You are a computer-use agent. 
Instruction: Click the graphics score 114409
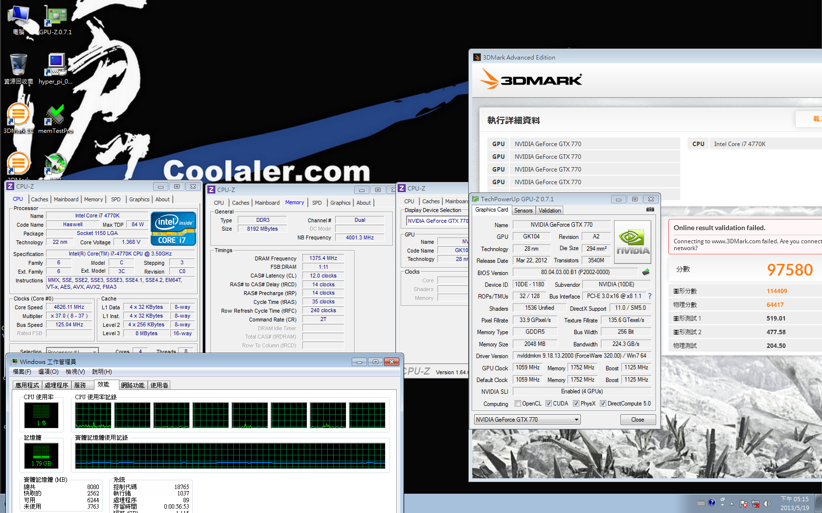(x=777, y=291)
